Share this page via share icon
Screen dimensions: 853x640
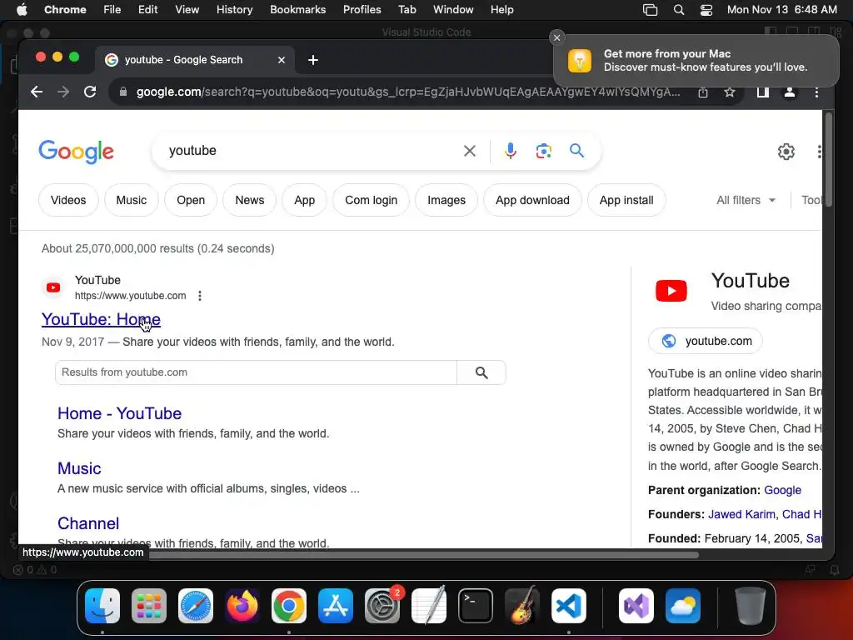(x=703, y=92)
